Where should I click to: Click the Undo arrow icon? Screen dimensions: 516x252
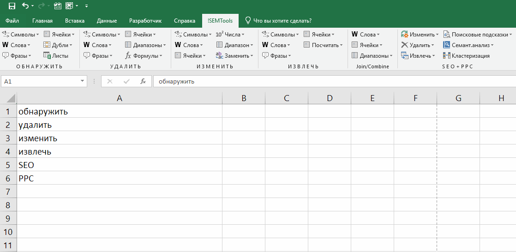[25, 6]
